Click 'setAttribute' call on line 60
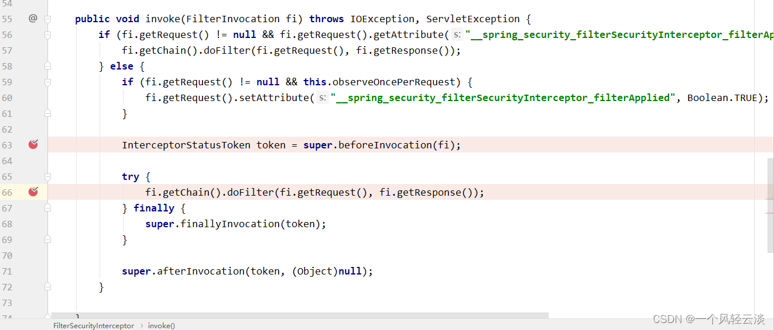The image size is (774, 330). [x=274, y=98]
